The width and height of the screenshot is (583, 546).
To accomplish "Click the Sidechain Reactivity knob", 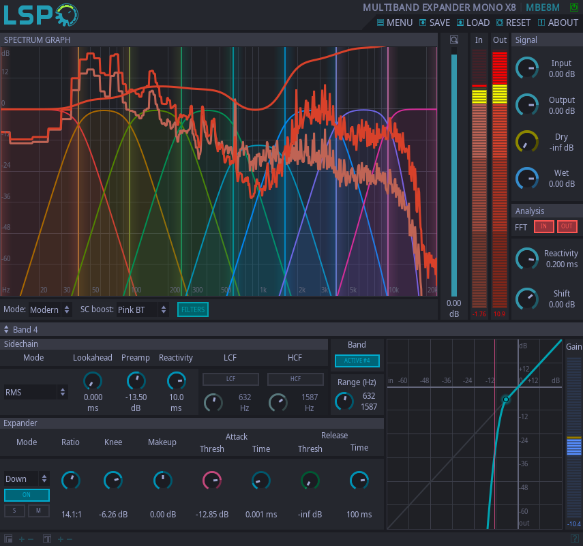I will pyautogui.click(x=176, y=381).
